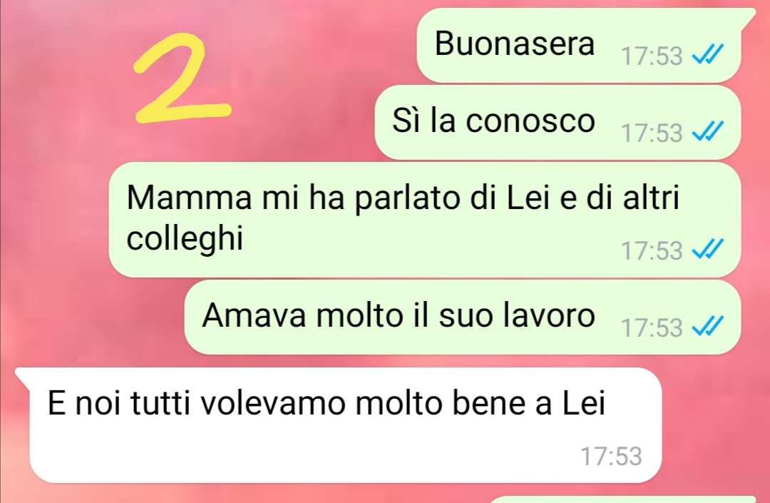
Task: Click the timestamp on Sì la conosco
Action: pos(652,133)
